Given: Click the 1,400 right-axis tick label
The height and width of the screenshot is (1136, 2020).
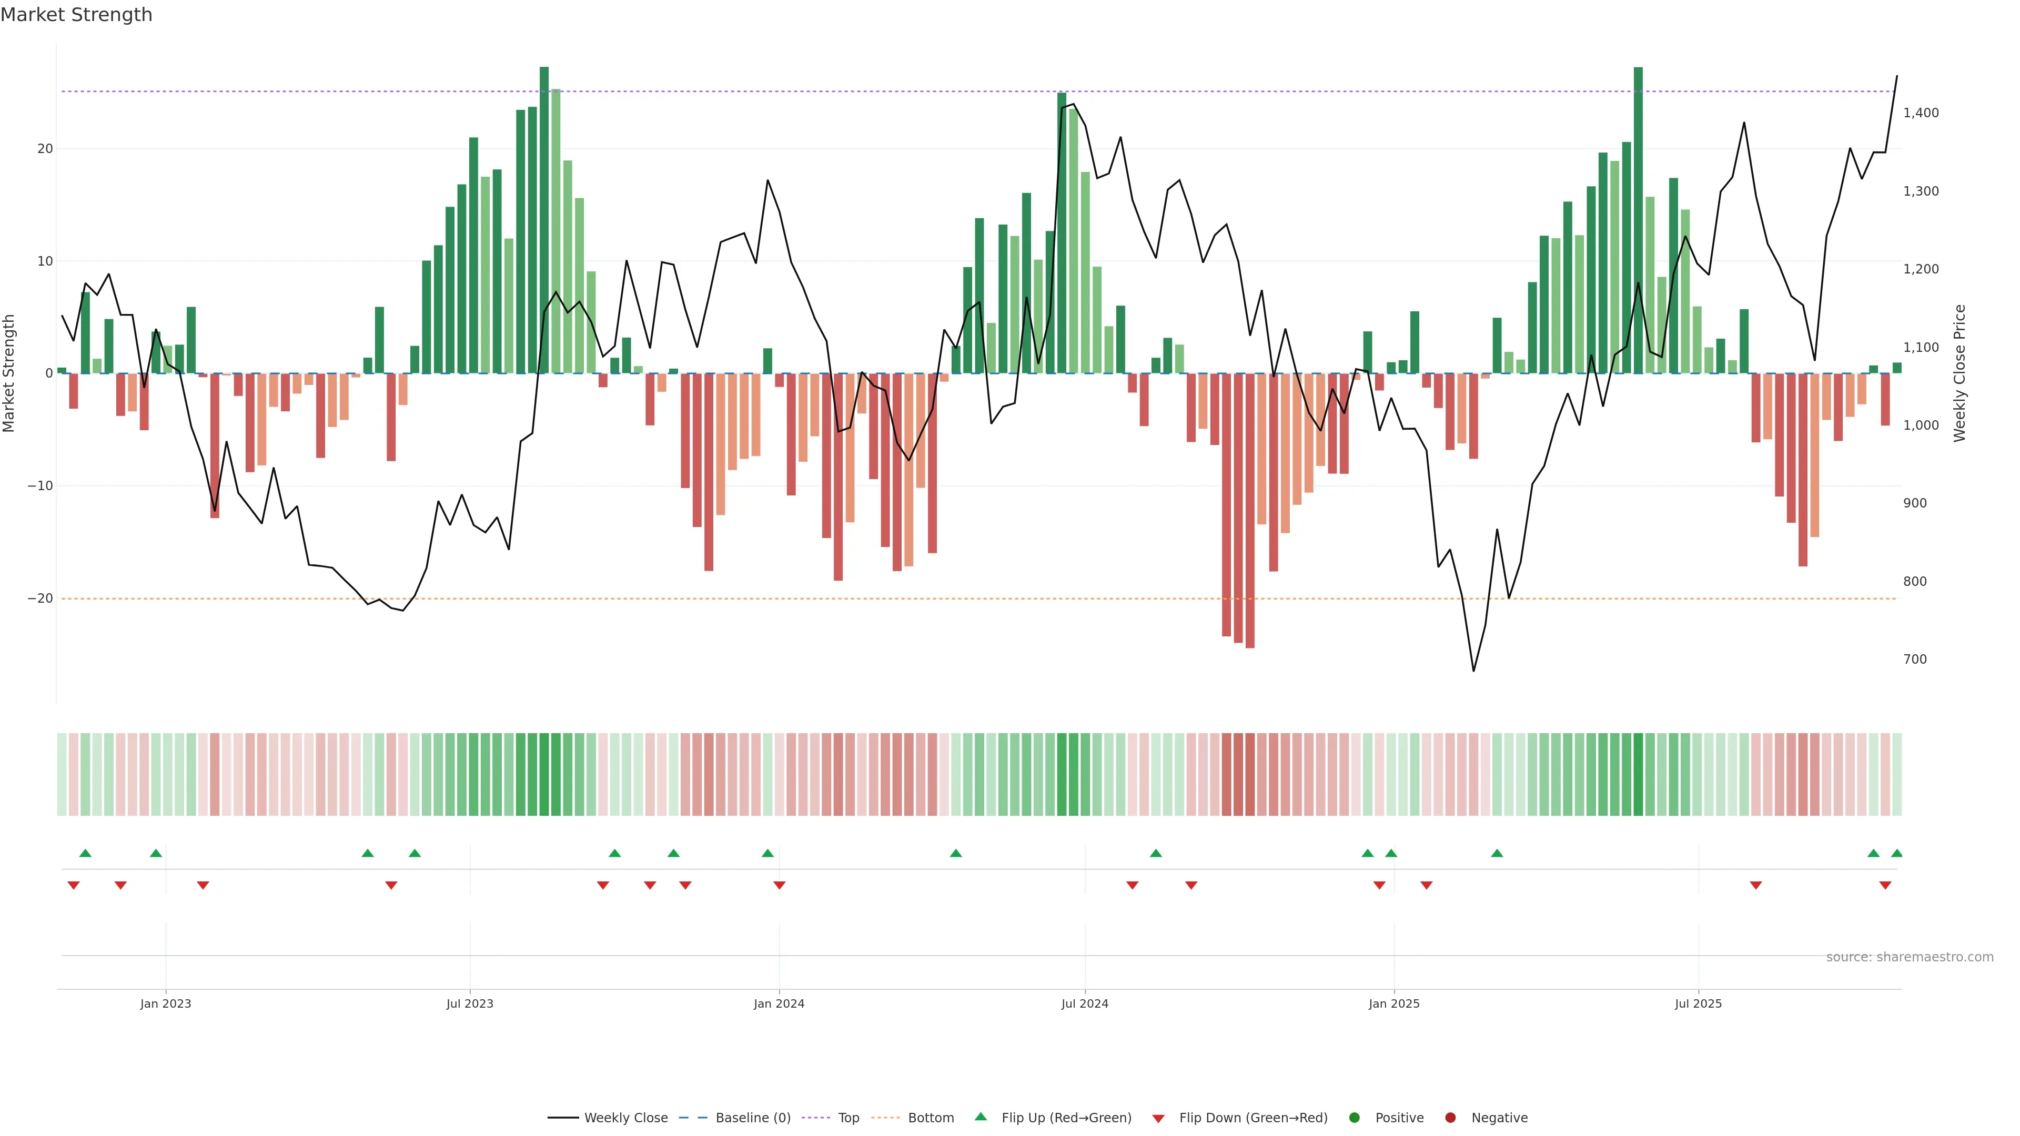Looking at the screenshot, I should 1921,113.
